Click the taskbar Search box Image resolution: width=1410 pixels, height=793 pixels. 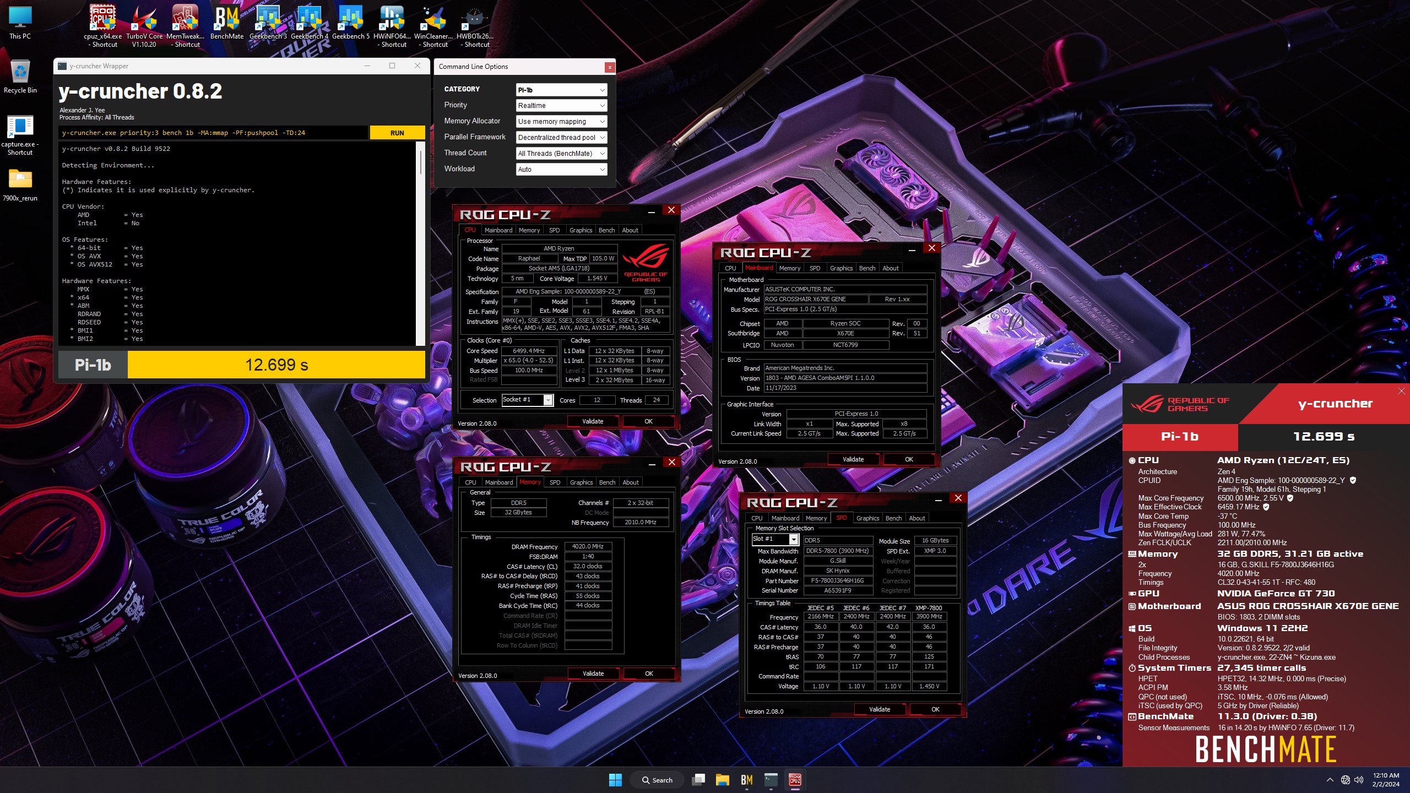pyautogui.click(x=657, y=780)
